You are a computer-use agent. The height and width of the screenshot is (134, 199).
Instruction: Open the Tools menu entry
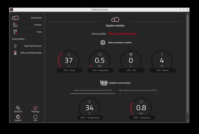click(27, 32)
